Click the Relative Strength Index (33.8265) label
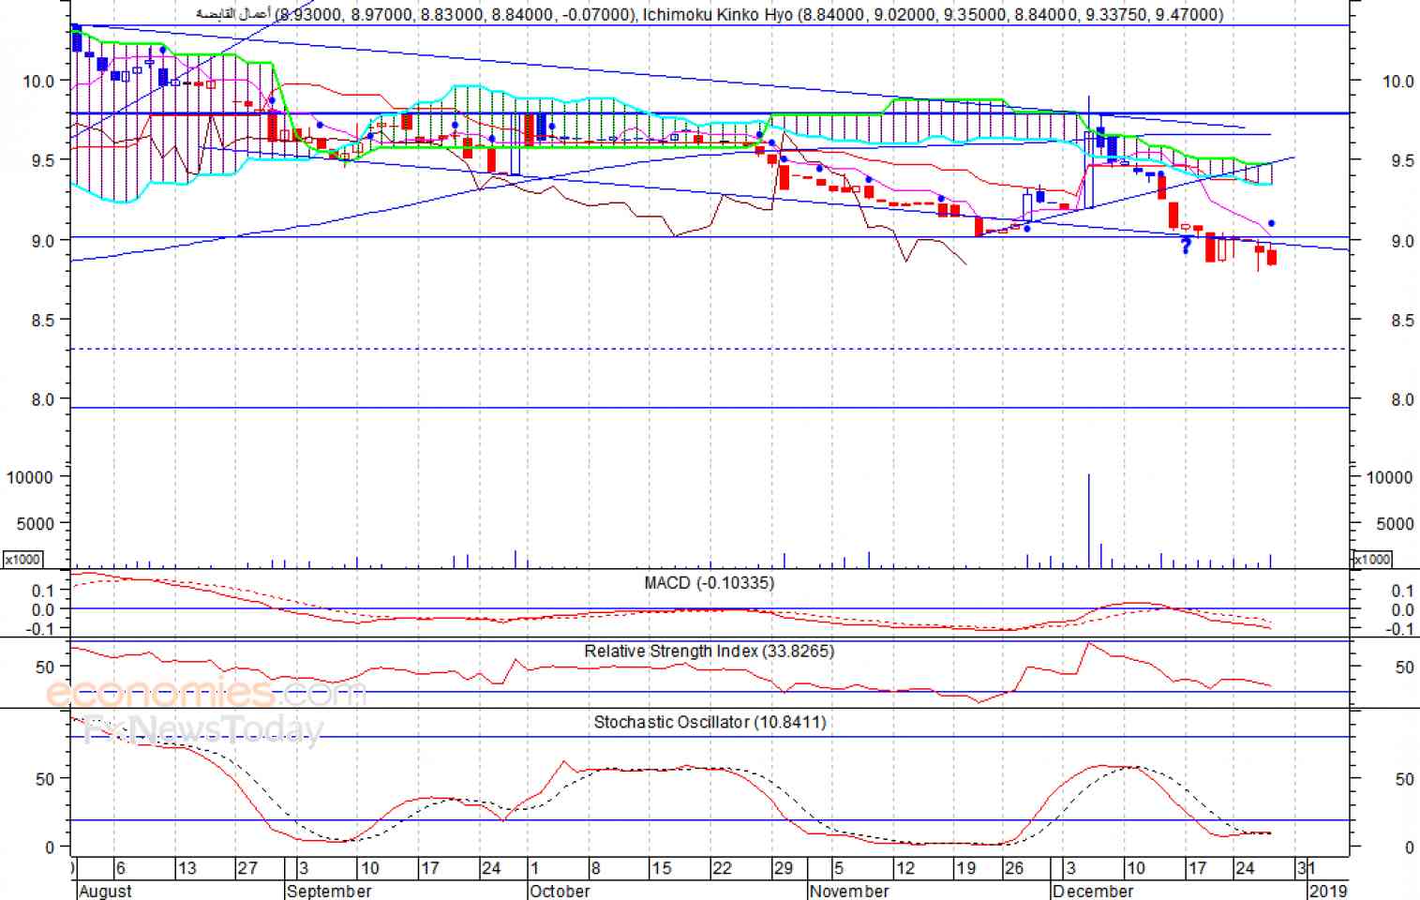The image size is (1420, 900). tap(709, 652)
